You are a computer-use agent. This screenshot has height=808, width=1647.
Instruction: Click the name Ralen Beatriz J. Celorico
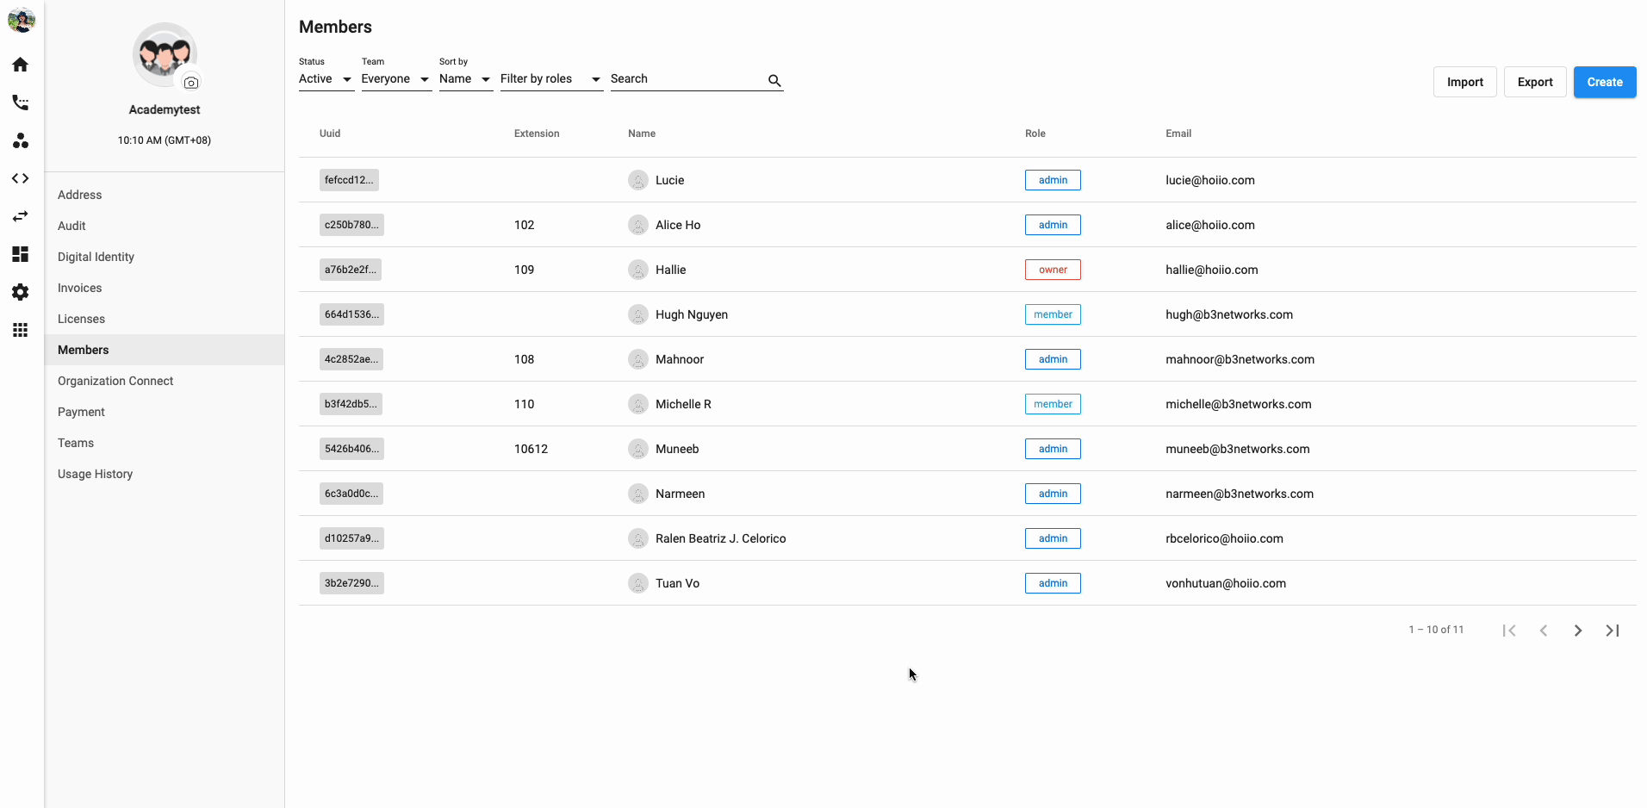click(720, 538)
